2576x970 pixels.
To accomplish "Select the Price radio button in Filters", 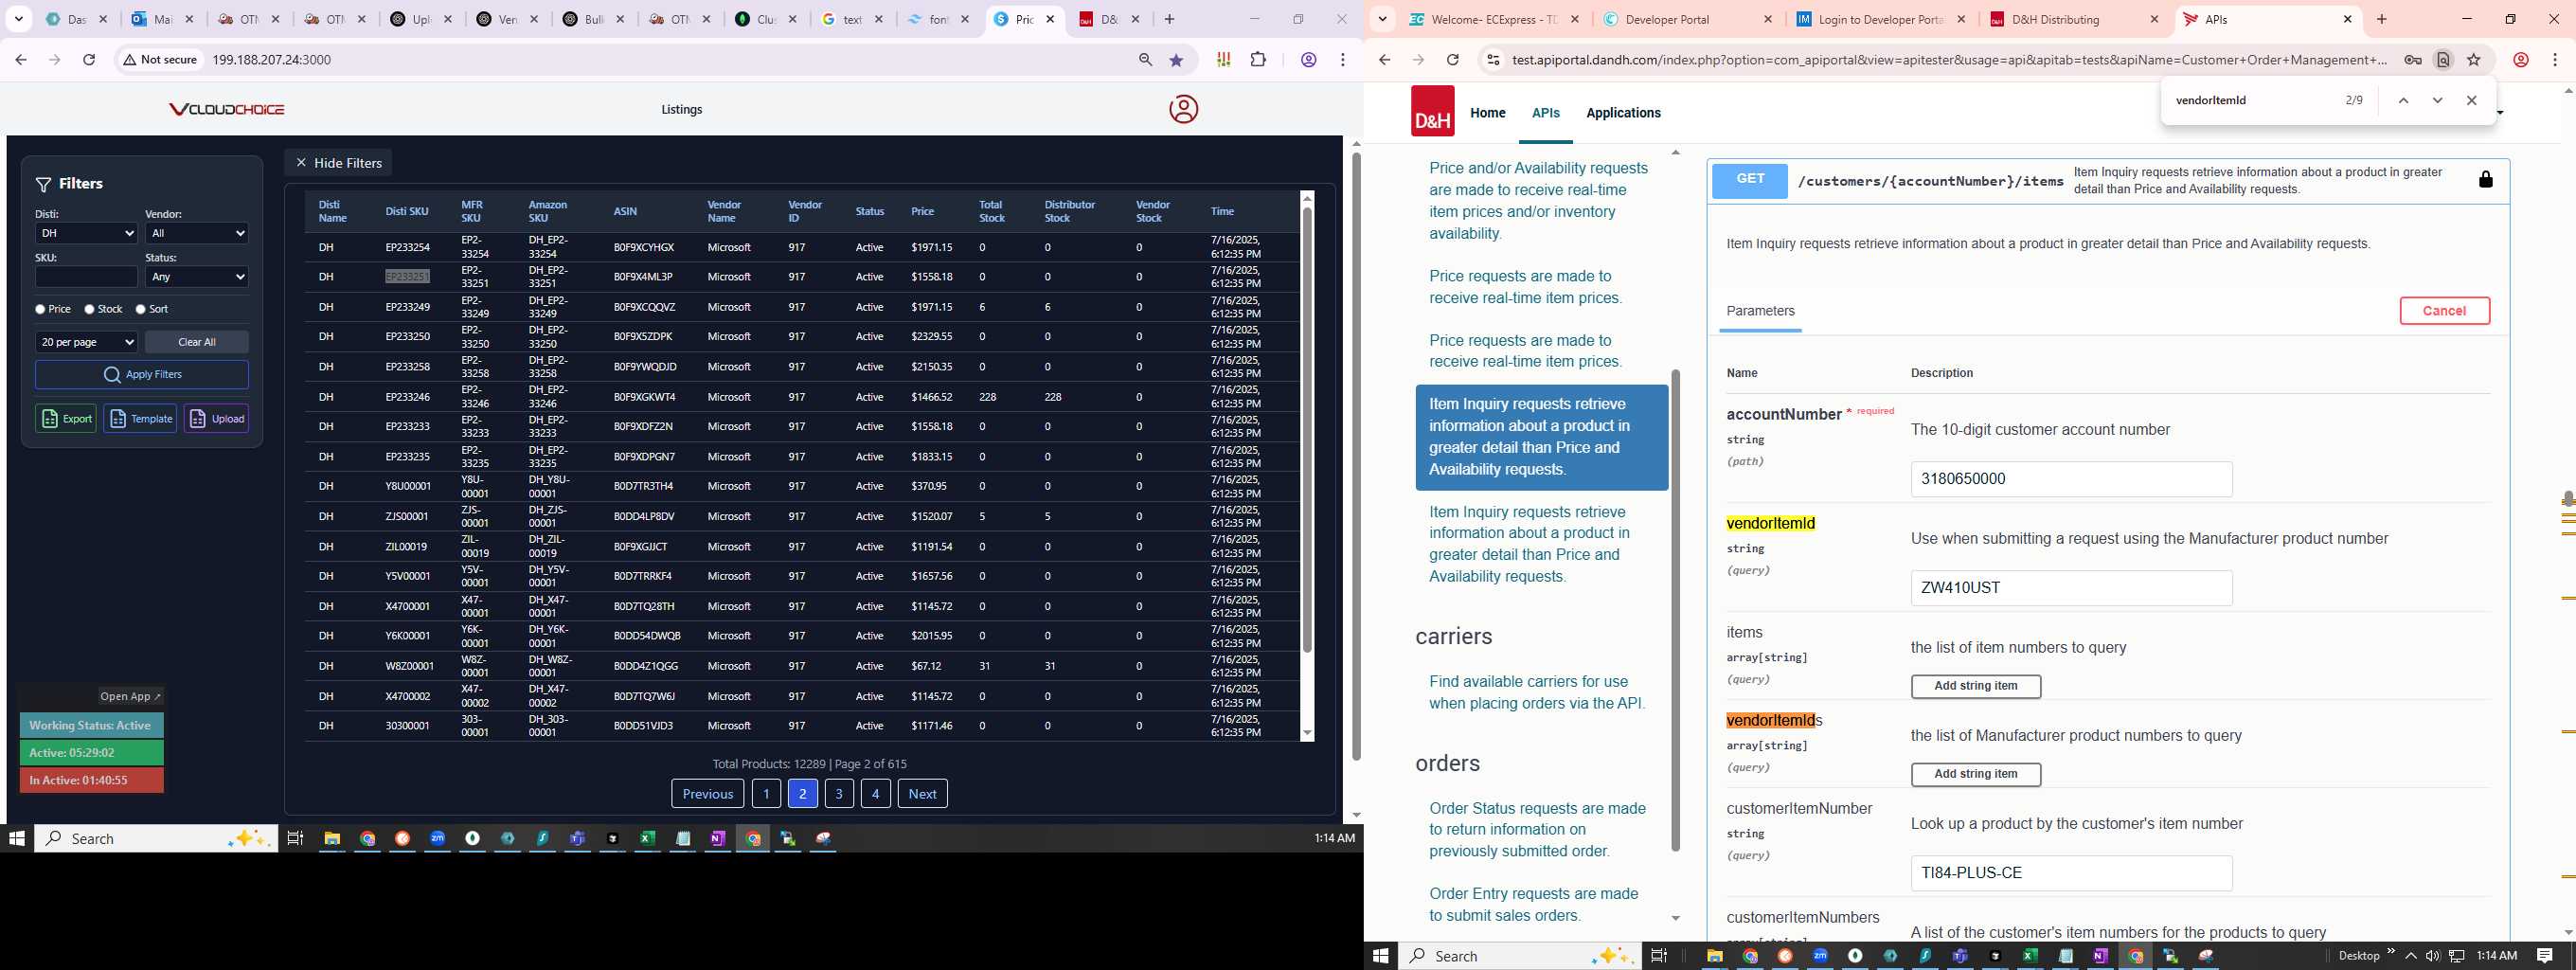I will 40,310.
